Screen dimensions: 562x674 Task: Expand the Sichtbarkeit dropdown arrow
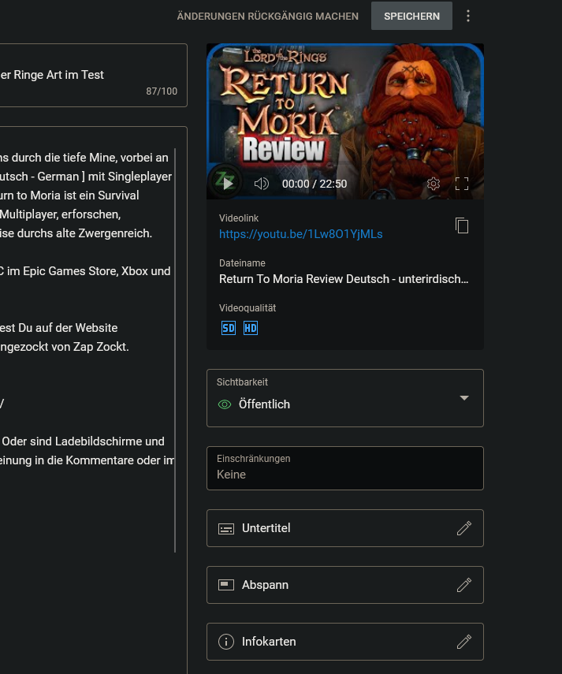tap(464, 398)
